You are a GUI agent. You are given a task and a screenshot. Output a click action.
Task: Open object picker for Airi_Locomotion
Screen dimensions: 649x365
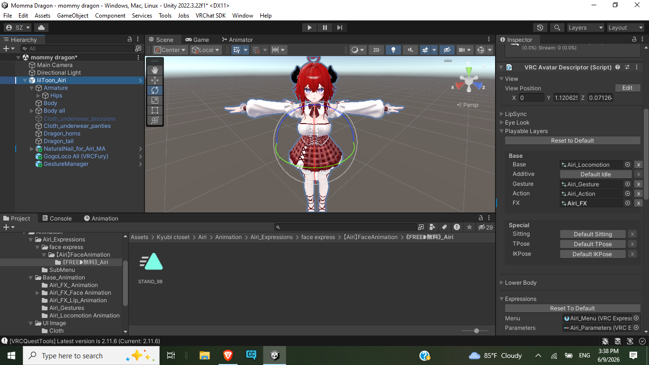click(x=627, y=164)
